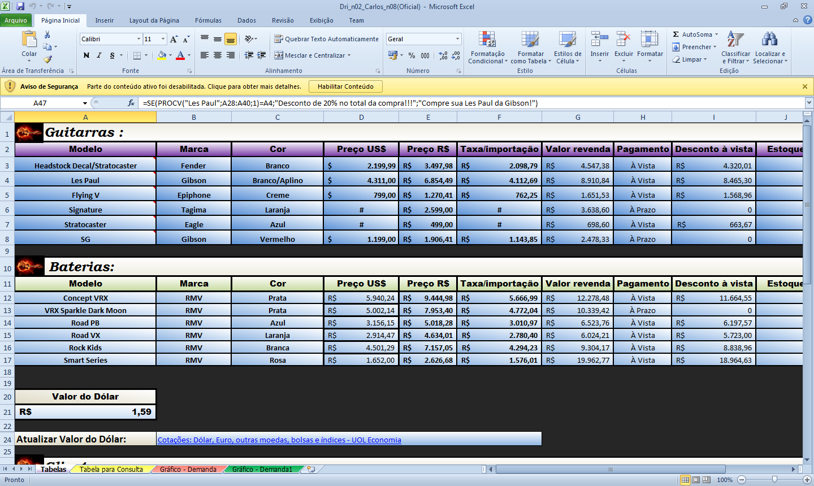Click Quebrar Texto Automaticamente
814x486 pixels.
point(326,39)
